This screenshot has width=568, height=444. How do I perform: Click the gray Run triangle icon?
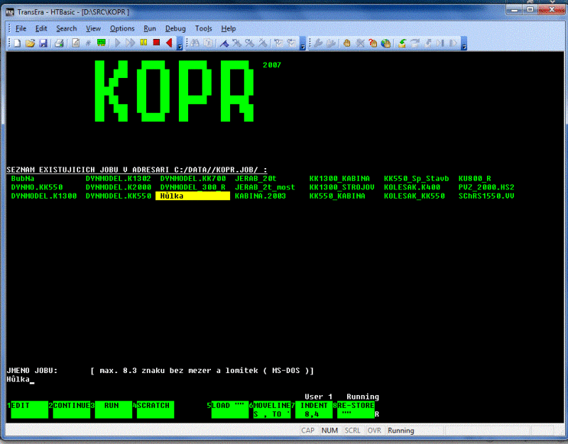[x=117, y=43]
